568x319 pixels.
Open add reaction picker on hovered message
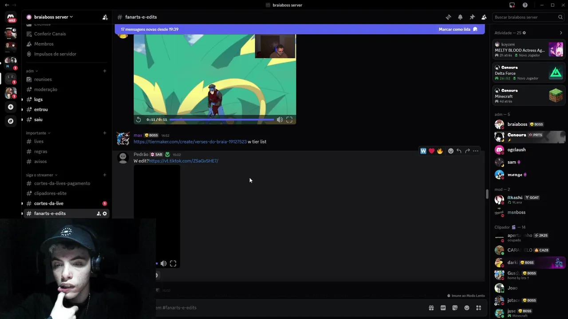pyautogui.click(x=451, y=151)
